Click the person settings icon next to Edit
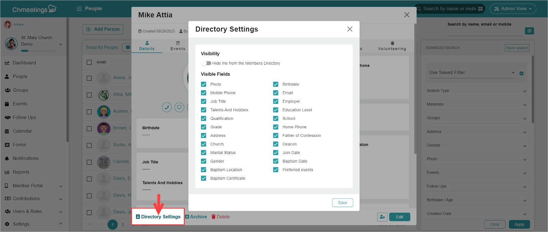Image resolution: width=548 pixels, height=232 pixels. pyautogui.click(x=382, y=217)
